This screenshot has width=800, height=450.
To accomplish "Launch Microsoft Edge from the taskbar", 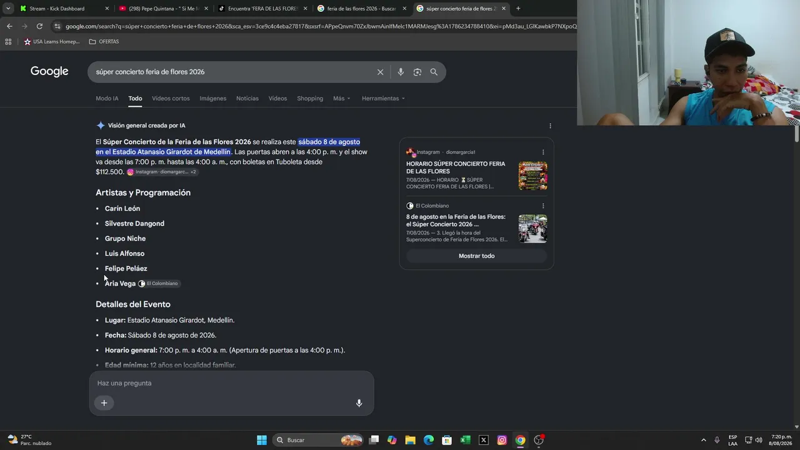I will point(429,440).
